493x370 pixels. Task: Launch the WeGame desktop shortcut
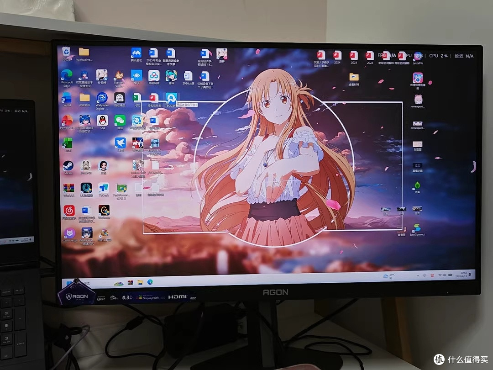point(104,212)
